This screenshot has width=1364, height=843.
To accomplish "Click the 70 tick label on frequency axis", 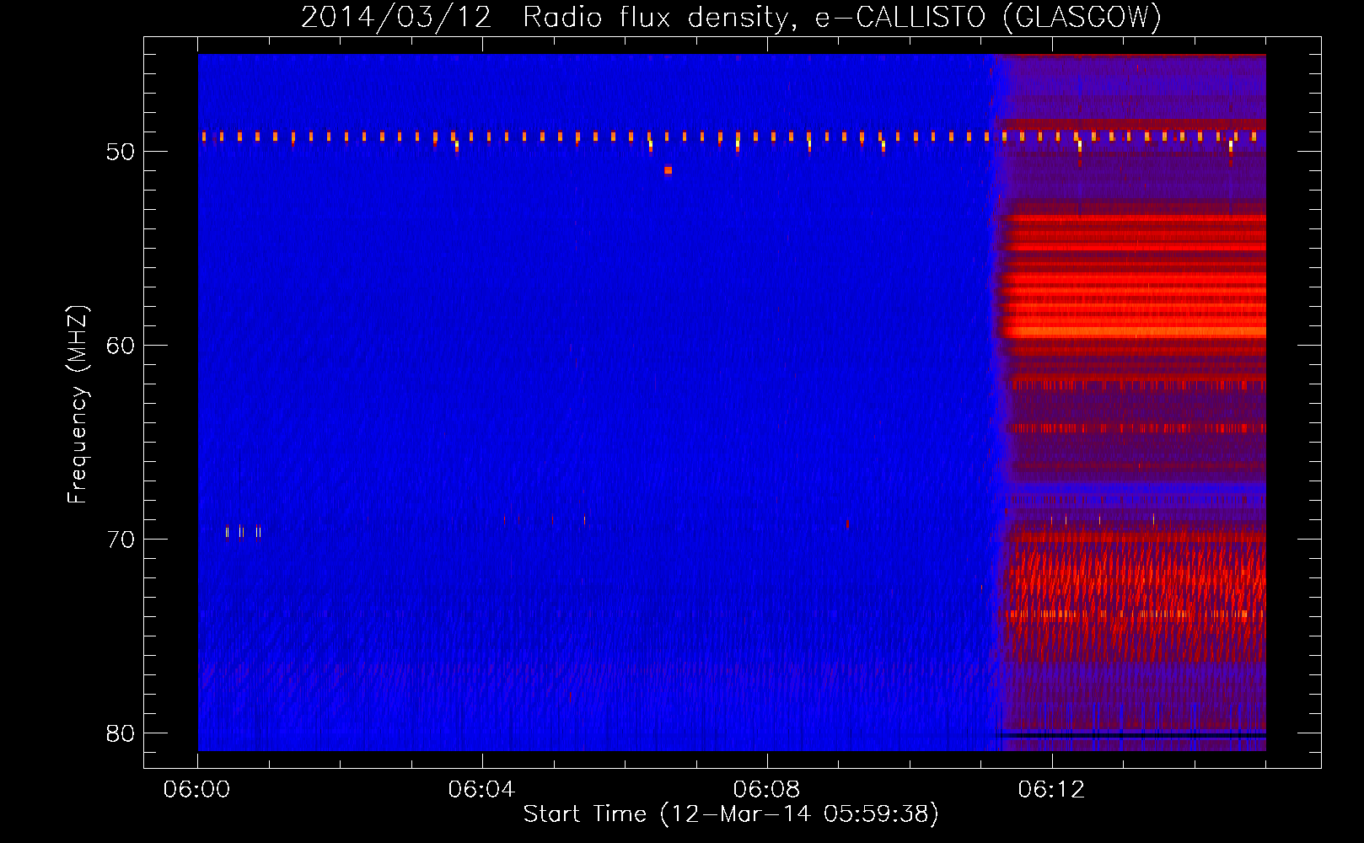I will [121, 540].
